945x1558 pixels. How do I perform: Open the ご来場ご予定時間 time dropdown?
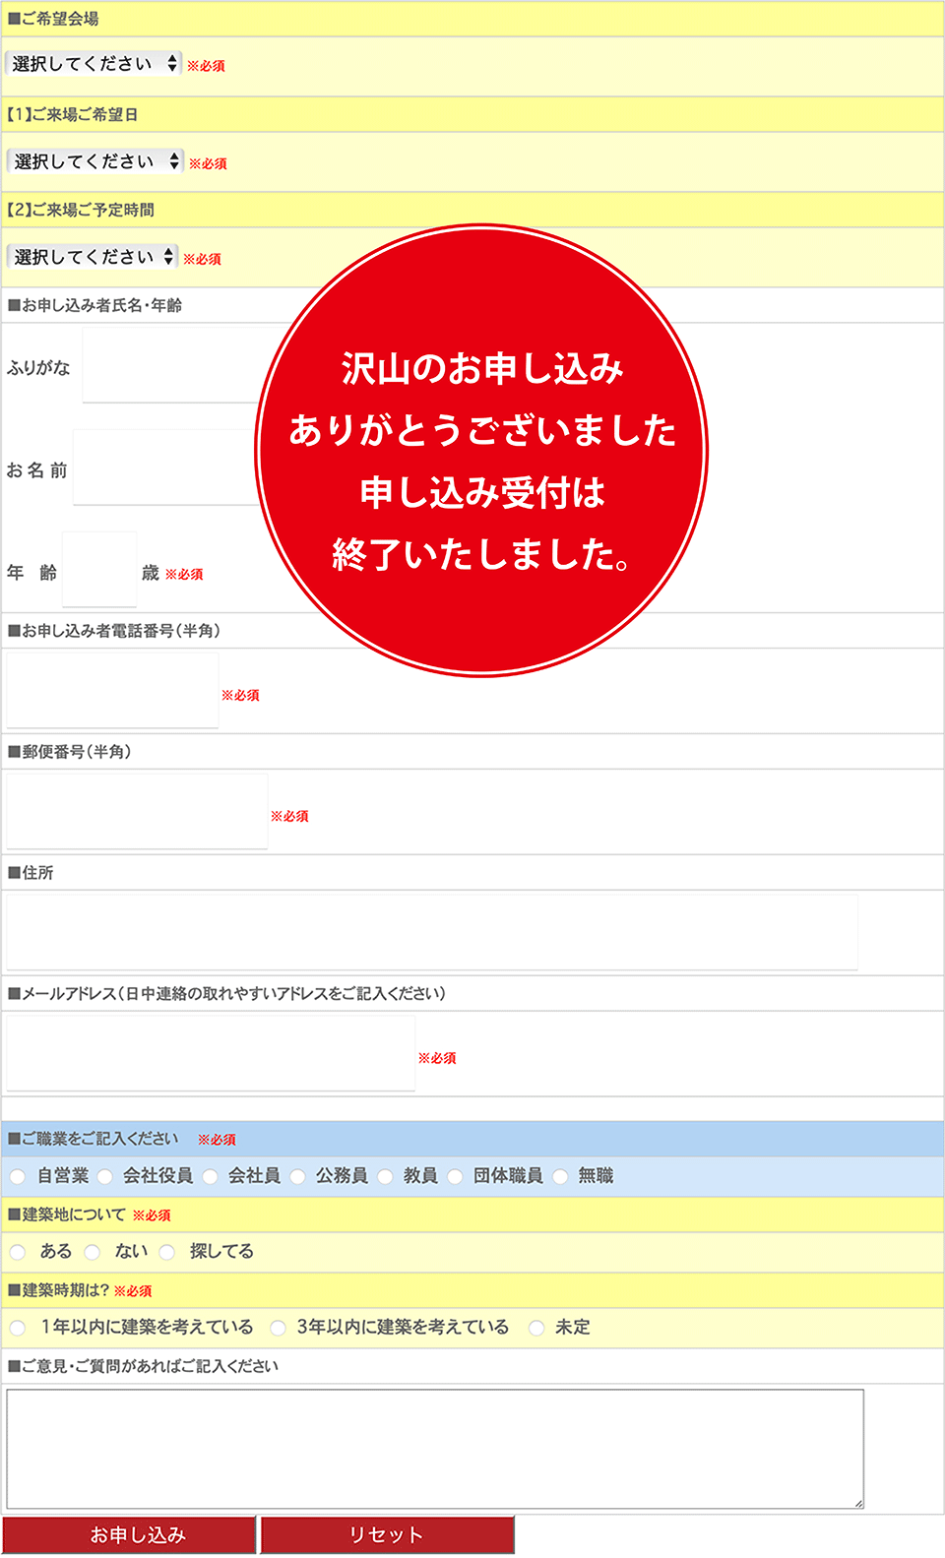93,257
